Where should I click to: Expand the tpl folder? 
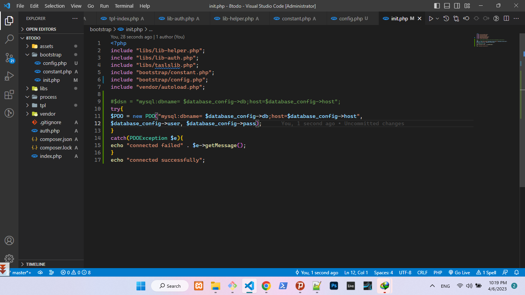point(51,105)
